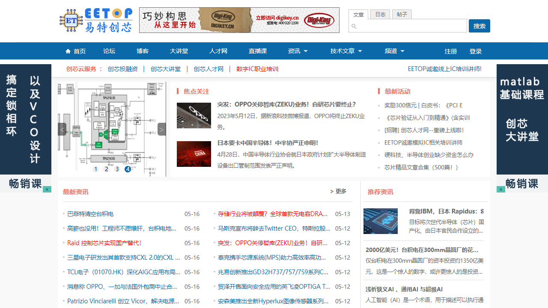548x308 pixels.
Task: Open news 巴菲特清空台积电
Action: tap(90, 214)
